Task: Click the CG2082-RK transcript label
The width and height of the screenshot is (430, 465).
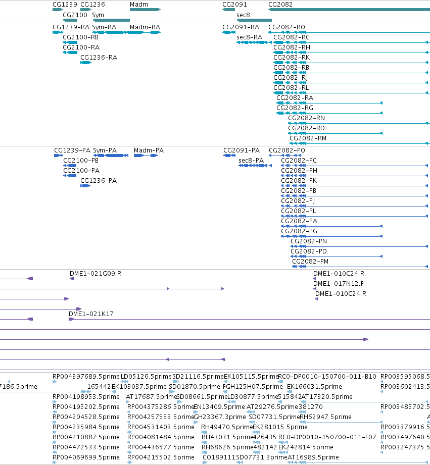Action: click(x=292, y=58)
